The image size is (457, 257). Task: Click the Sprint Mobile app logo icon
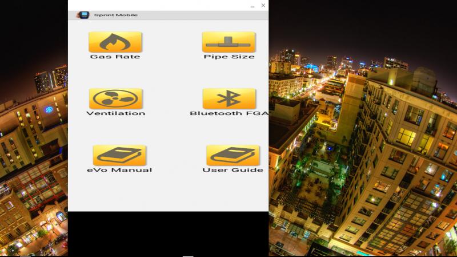click(84, 15)
